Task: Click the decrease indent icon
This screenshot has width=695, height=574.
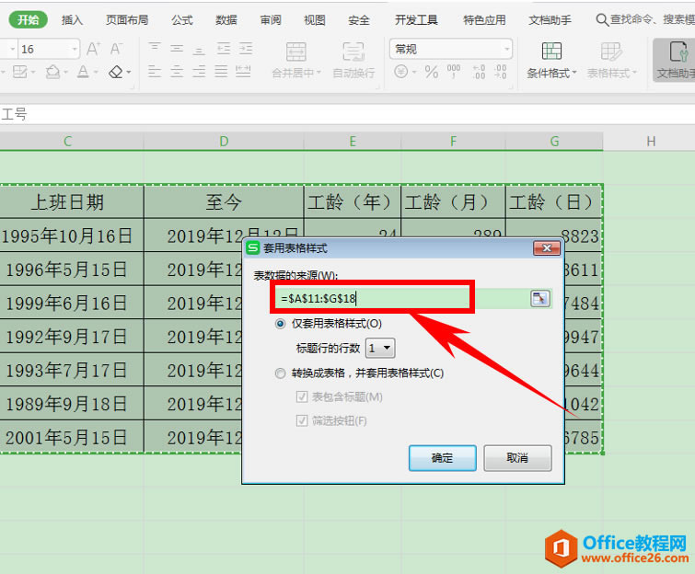Action: pyautogui.click(x=224, y=48)
